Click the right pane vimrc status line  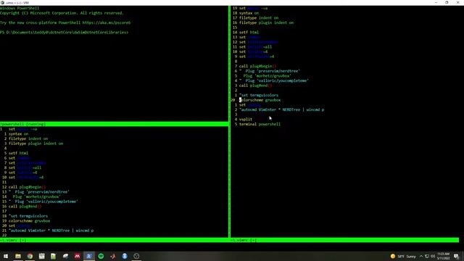point(345,240)
